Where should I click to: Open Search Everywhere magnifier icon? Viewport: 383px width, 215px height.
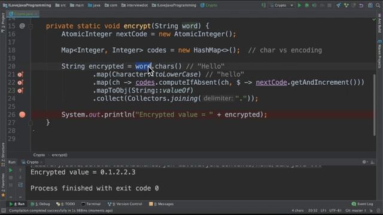[378, 5]
